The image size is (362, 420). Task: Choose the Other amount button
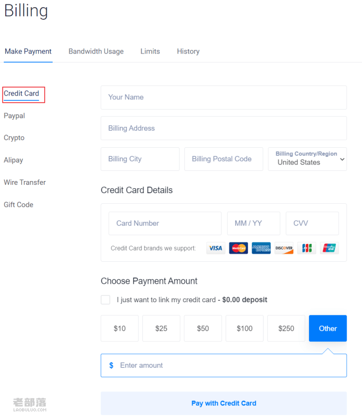pos(328,328)
